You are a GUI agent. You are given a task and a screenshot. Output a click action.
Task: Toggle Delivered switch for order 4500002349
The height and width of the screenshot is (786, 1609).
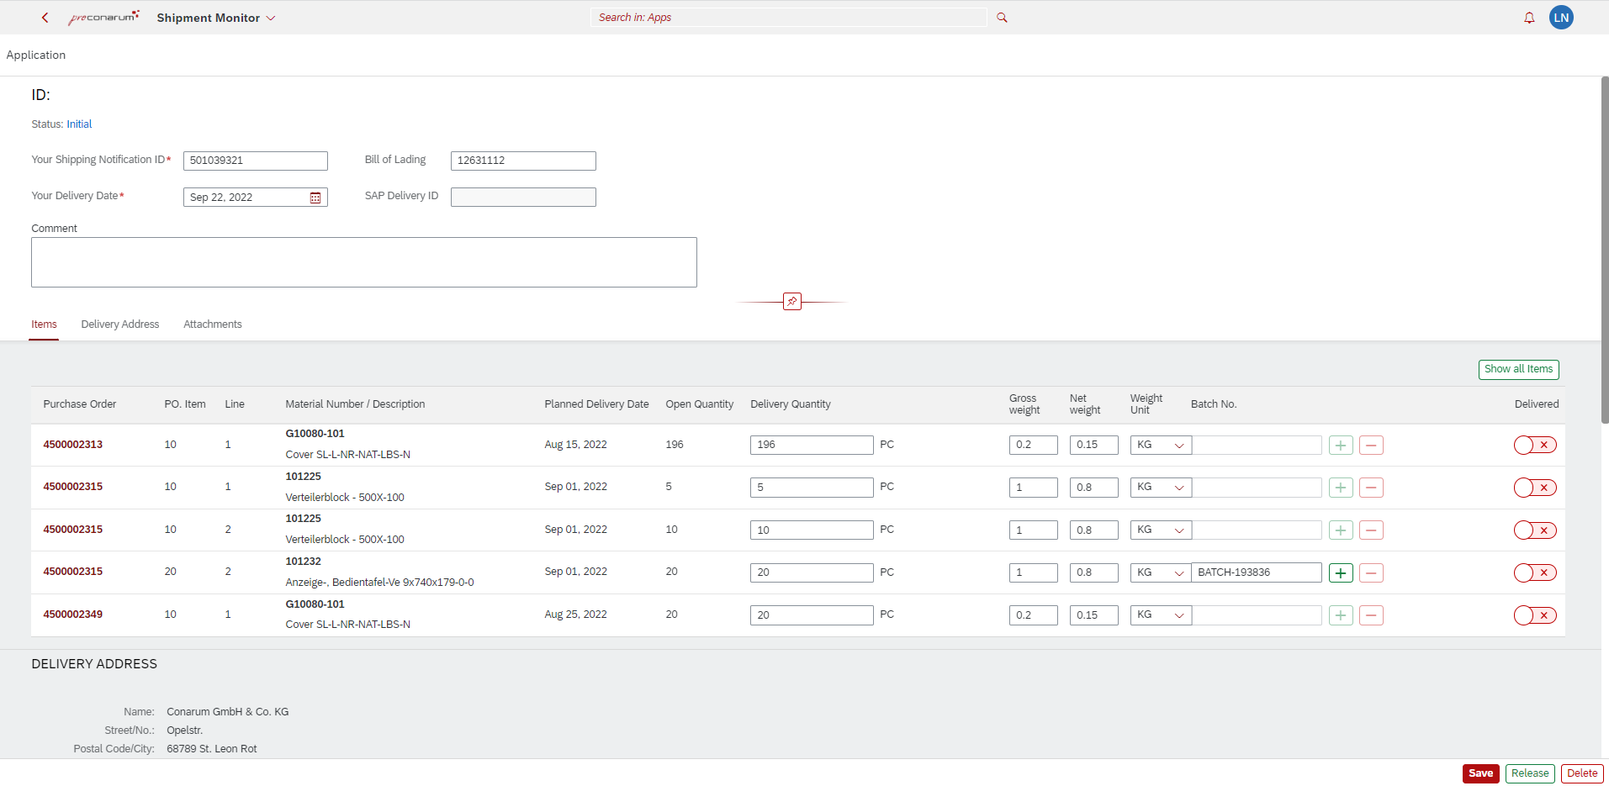click(1535, 615)
